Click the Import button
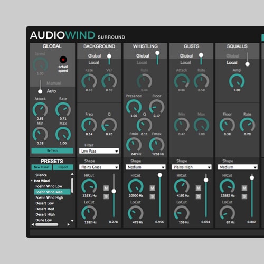 63,167
